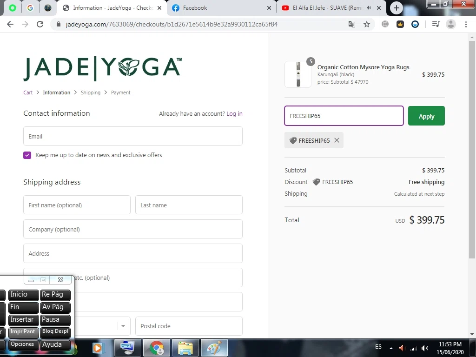Switch to the third pinned tab
The image size is (476, 357).
pyautogui.click(x=48, y=8)
